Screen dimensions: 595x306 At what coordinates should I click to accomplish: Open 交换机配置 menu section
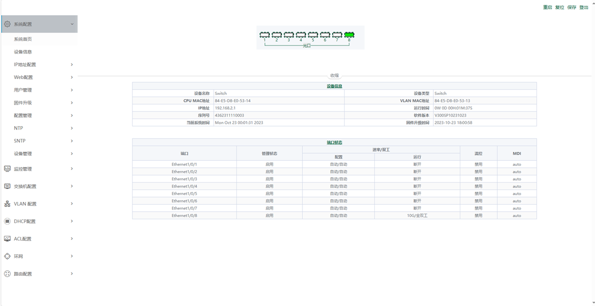click(x=39, y=186)
